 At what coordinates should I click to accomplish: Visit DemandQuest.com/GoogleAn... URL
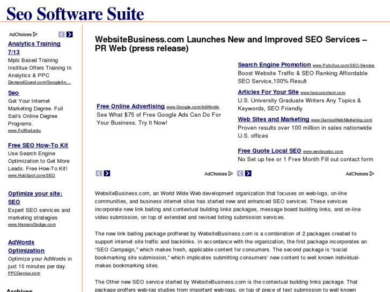click(39, 83)
